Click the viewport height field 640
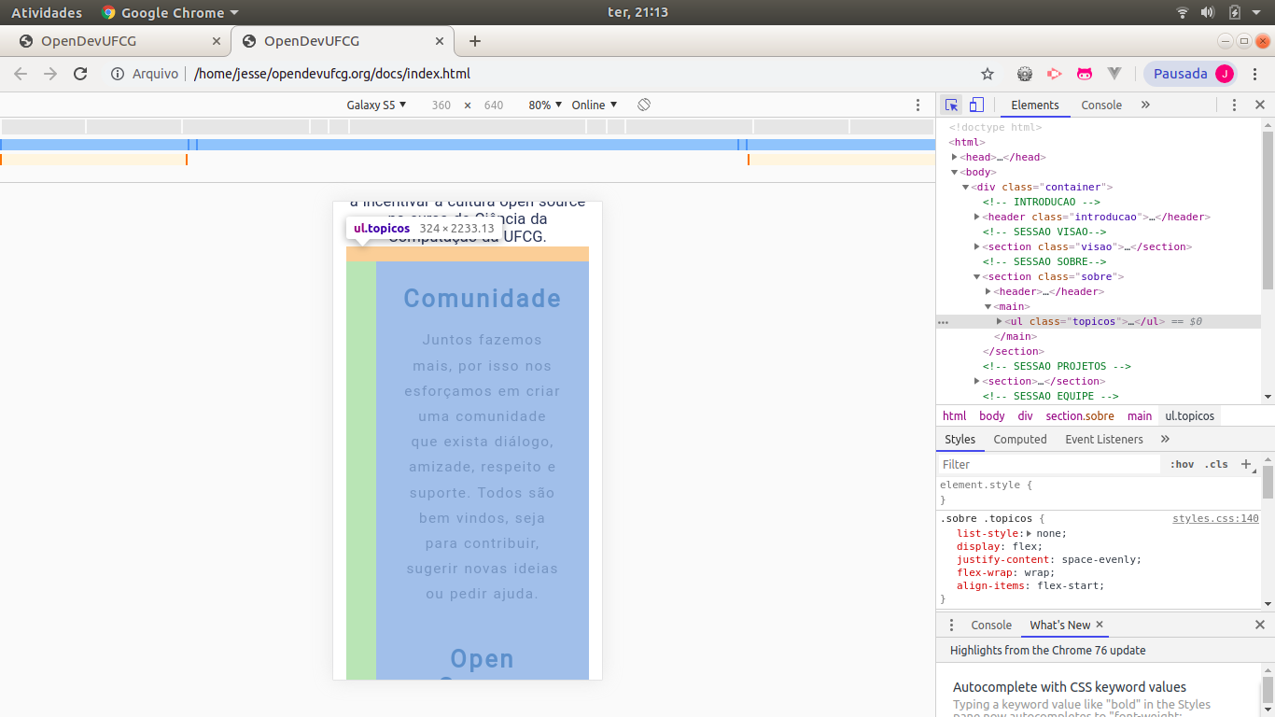Viewport: 1275px width, 717px height. tap(494, 105)
